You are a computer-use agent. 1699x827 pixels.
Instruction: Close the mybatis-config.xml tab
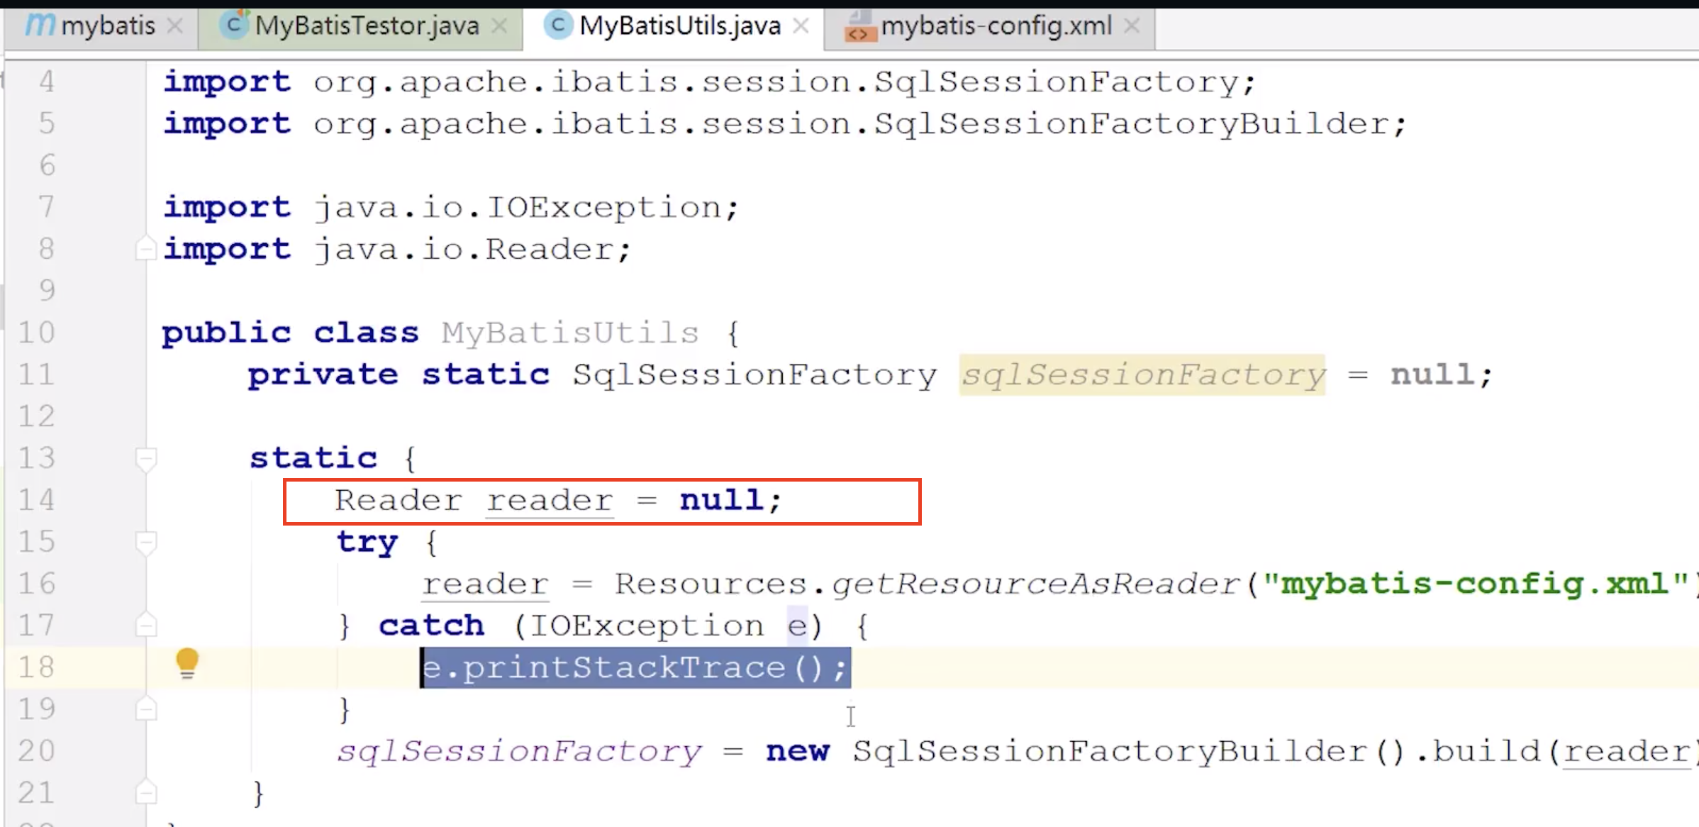click(1132, 26)
